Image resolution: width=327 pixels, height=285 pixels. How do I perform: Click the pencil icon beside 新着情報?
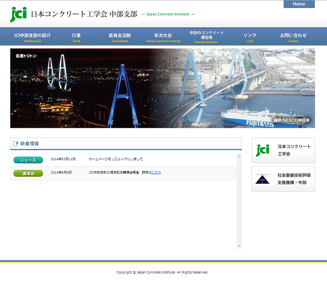coord(15,143)
